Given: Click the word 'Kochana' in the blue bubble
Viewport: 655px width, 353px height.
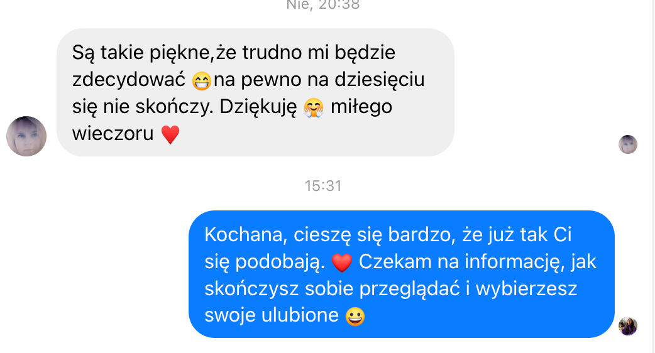Looking at the screenshot, I should pyautogui.click(x=243, y=235).
